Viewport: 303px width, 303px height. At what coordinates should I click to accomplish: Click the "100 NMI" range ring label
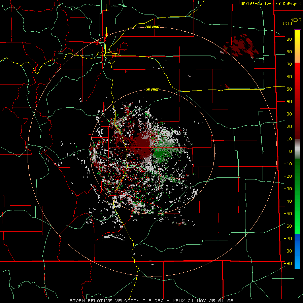click(152, 27)
